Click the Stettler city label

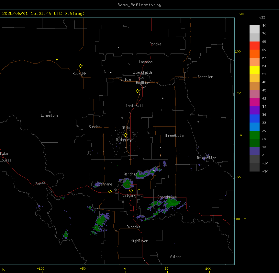coord(205,77)
